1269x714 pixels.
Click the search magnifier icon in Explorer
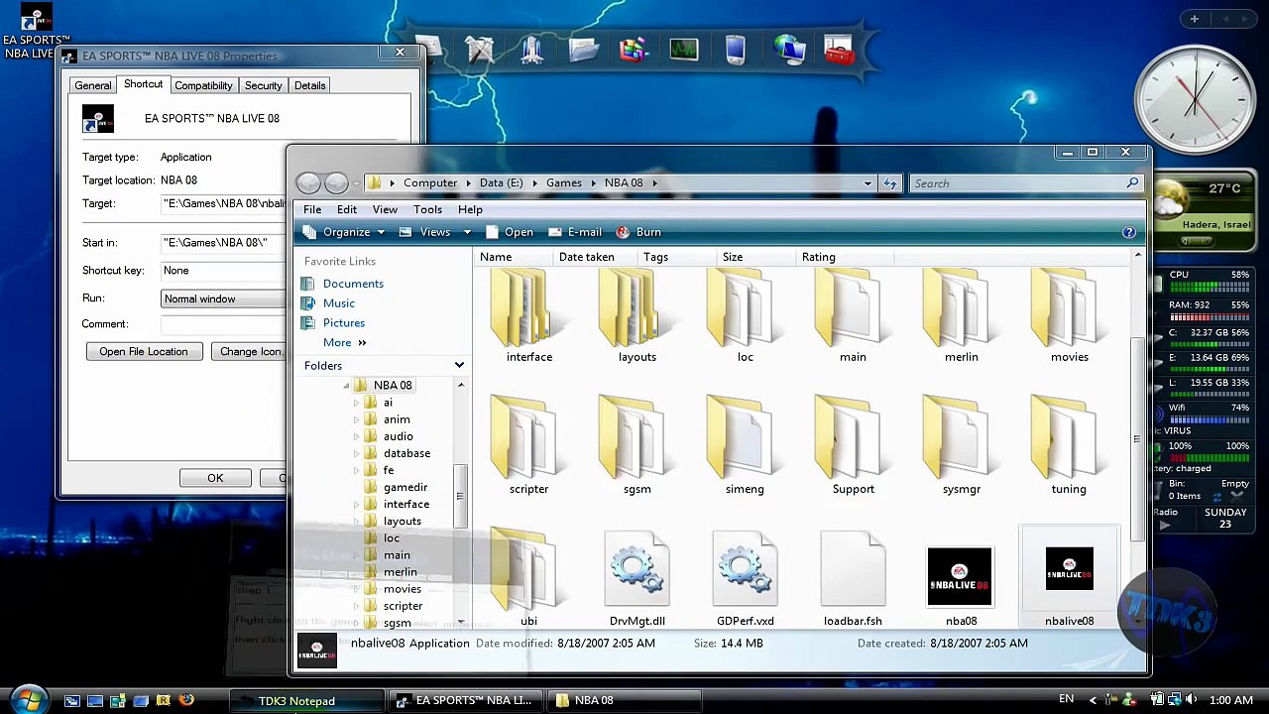point(1132,183)
